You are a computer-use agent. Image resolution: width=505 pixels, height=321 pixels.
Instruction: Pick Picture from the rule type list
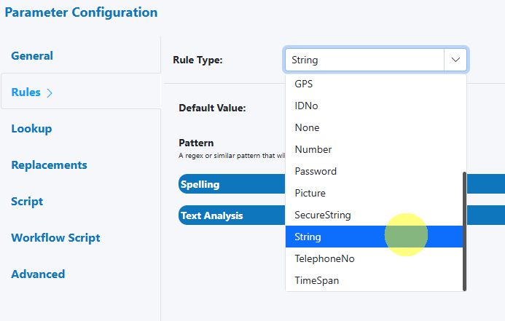point(374,194)
